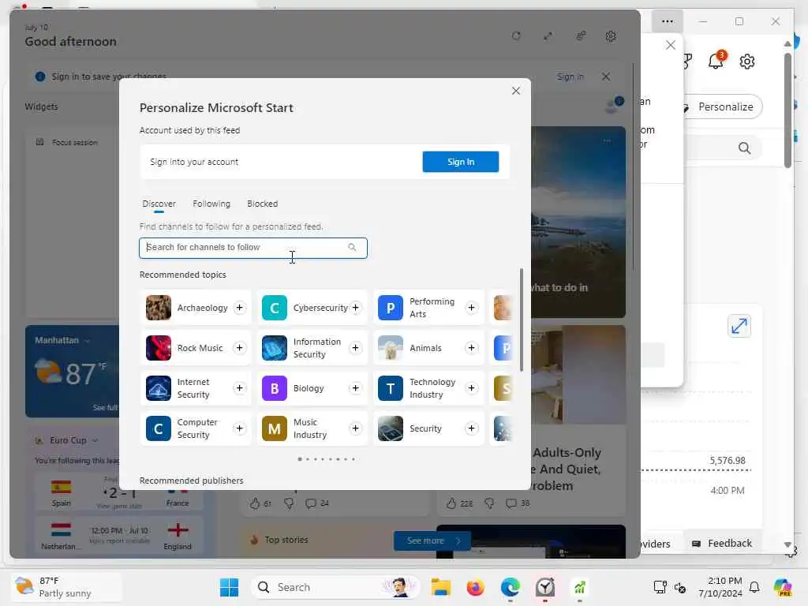Switch to the Blocked tab
The height and width of the screenshot is (606, 808).
pos(262,204)
